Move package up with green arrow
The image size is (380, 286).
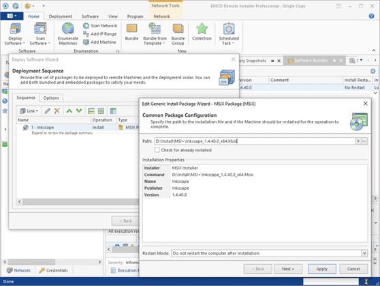tap(69, 111)
